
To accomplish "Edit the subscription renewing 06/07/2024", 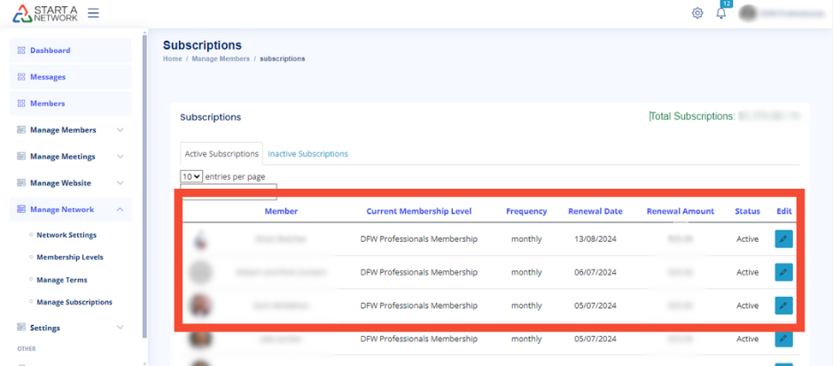I will pyautogui.click(x=783, y=273).
